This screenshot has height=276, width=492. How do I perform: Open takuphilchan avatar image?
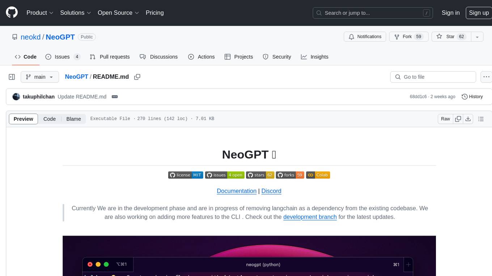16,97
